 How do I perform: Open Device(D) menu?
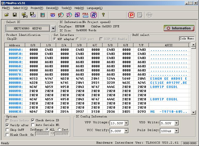tap(52, 8)
